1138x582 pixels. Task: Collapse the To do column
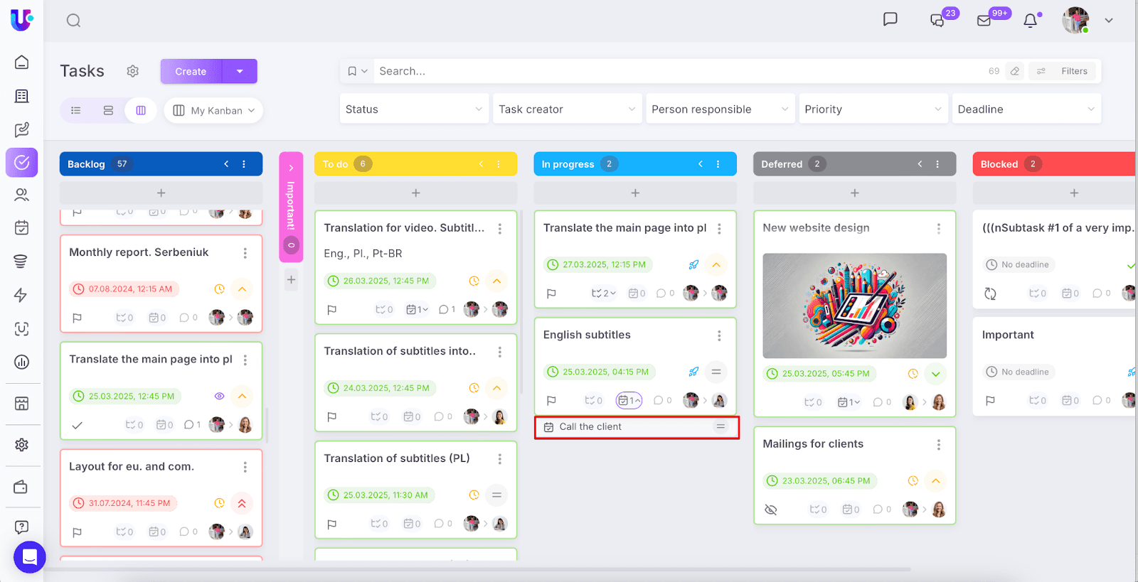481,164
